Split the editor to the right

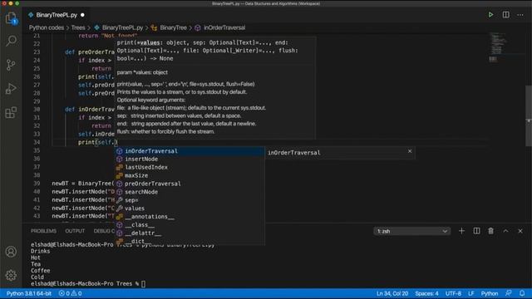(x=505, y=15)
